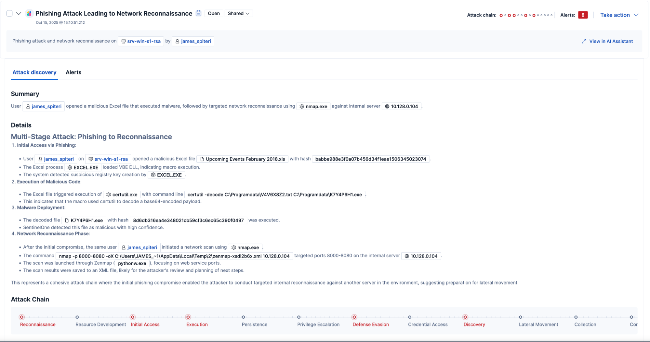This screenshot has height=342, width=650.
Task: Click the Open status badge
Action: pyautogui.click(x=214, y=13)
